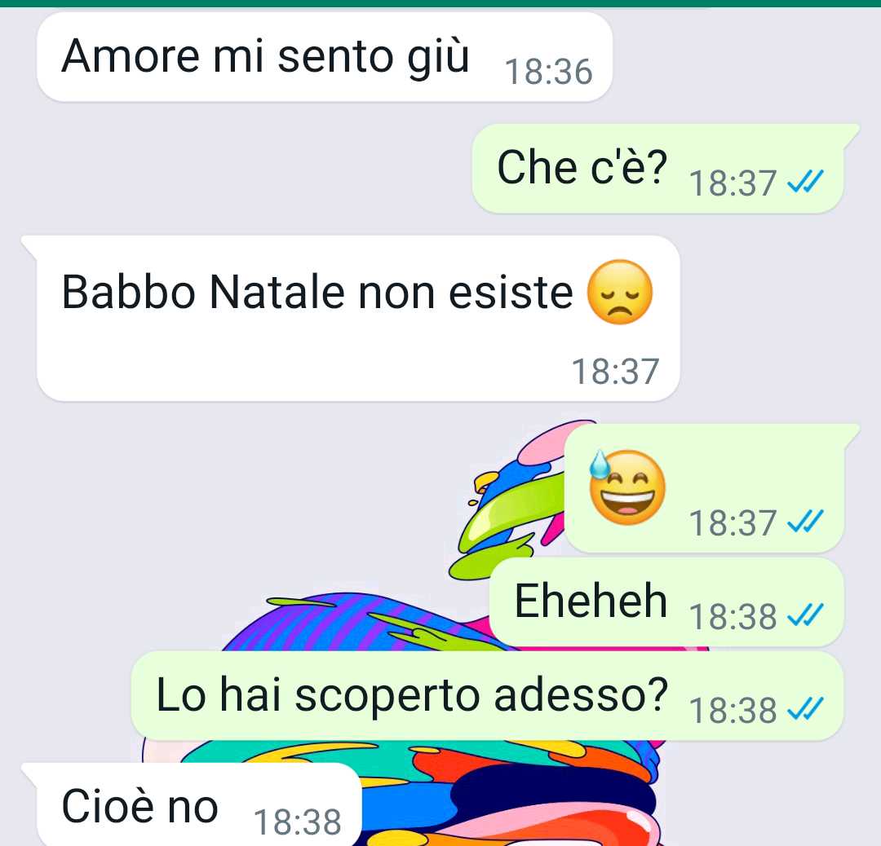Tap the read receipt on "Lo hai scoperto adesso?"
Viewport: 881px width, 846px height.
tap(805, 708)
